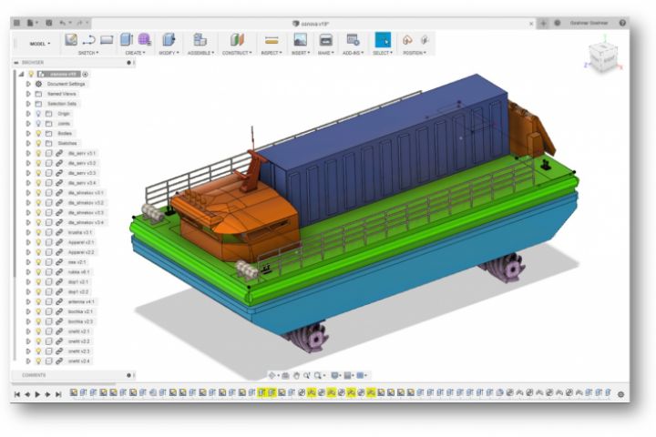Open the SKETCH menu
This screenshot has width=656, height=437.
(x=88, y=53)
